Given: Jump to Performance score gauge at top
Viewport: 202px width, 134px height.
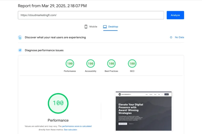Looking at the screenshot, I should 70,64.
